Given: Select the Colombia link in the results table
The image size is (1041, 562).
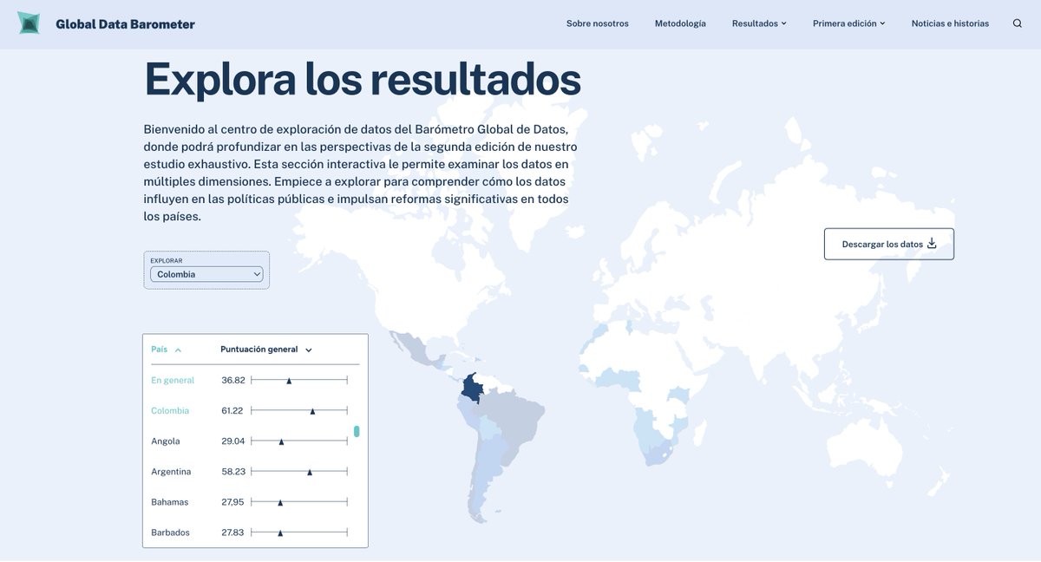Looking at the screenshot, I should (170, 410).
